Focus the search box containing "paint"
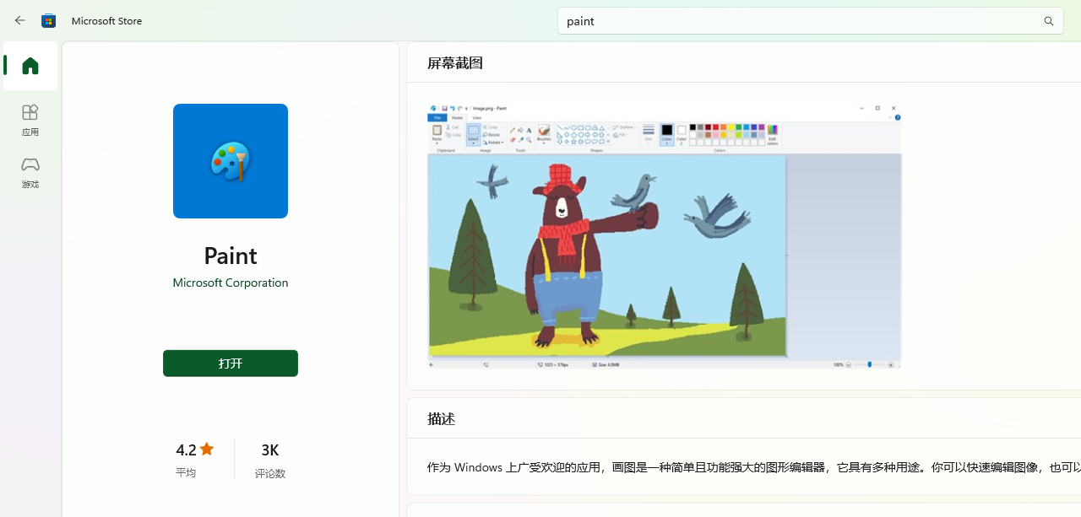This screenshot has height=517, width=1081. pos(810,21)
